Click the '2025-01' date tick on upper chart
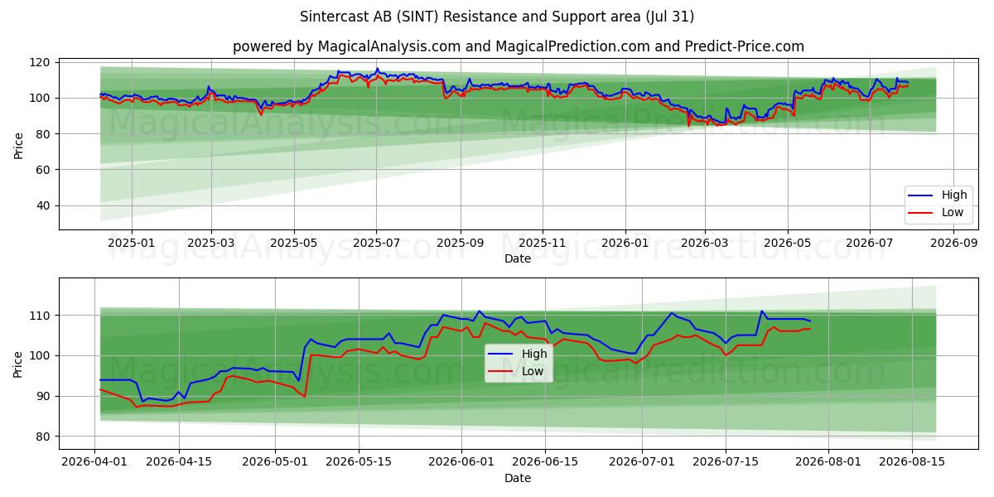This screenshot has width=994, height=497. (132, 243)
